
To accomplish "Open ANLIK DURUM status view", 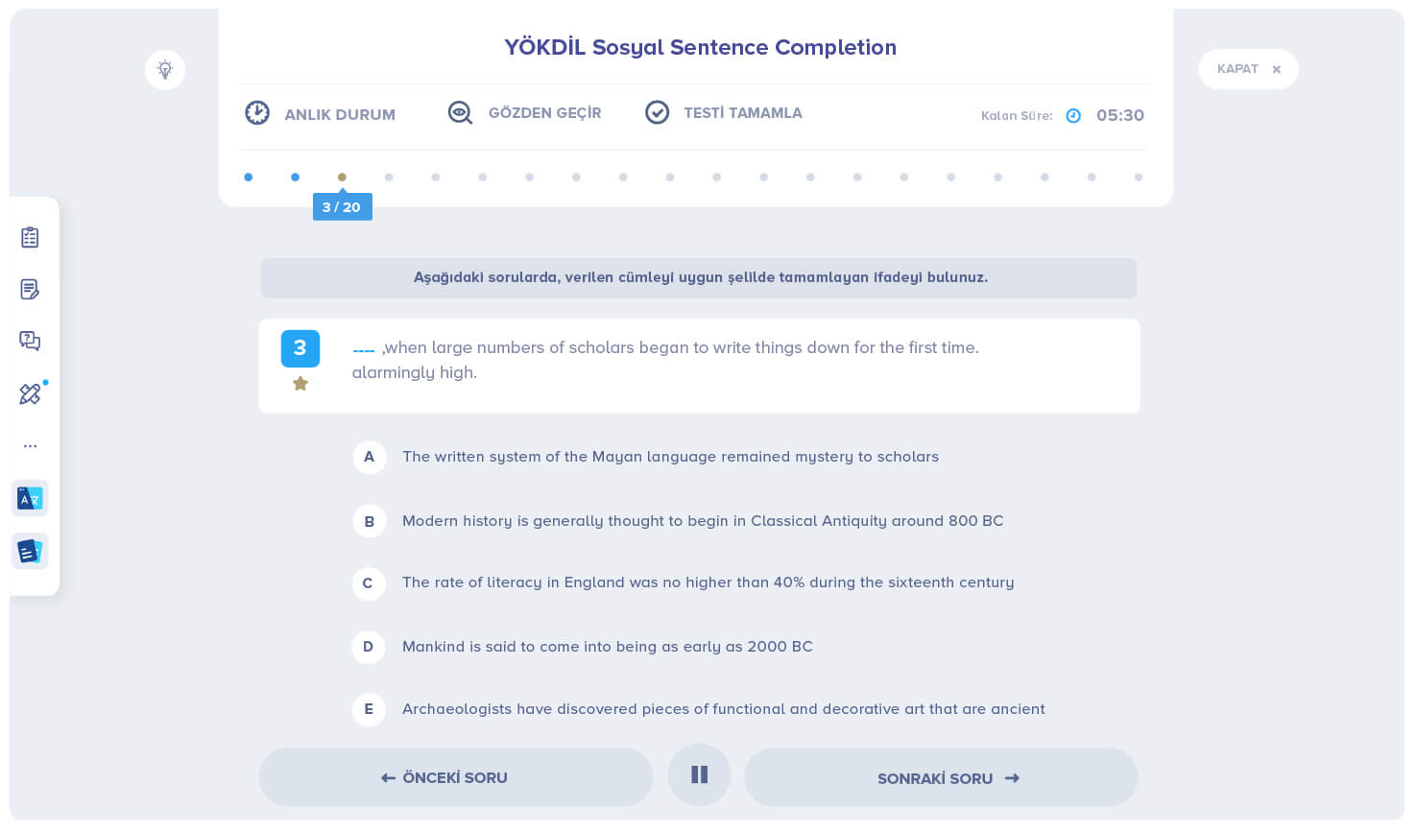I will click(x=321, y=114).
